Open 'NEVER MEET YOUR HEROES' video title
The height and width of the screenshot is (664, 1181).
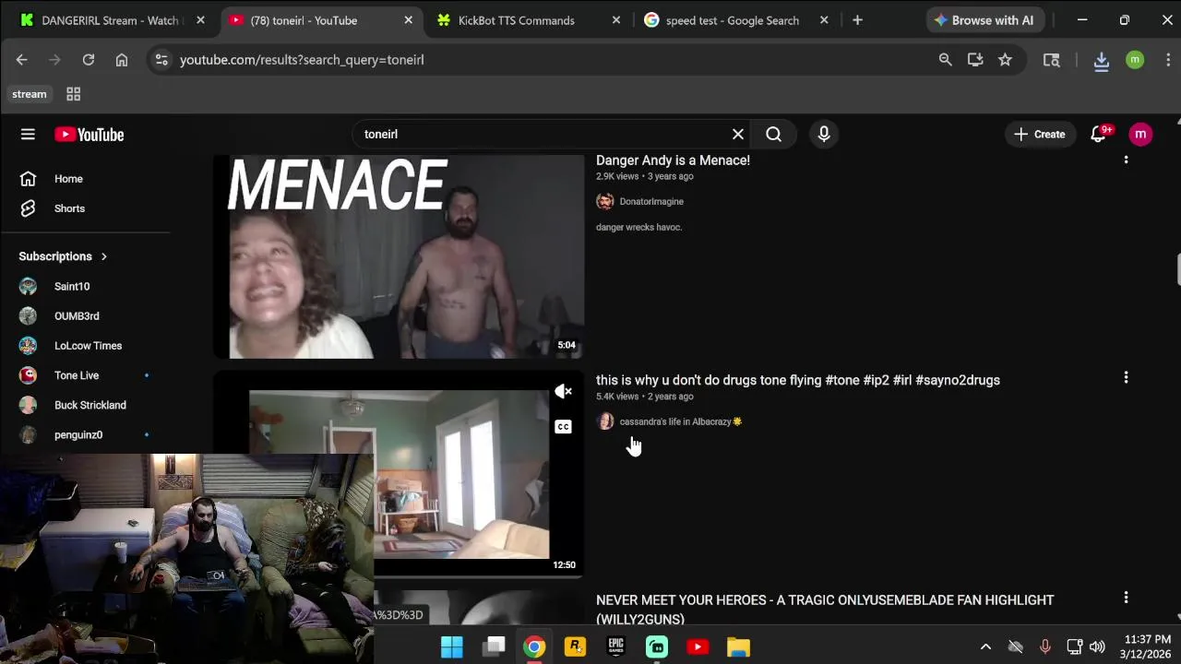tap(825, 610)
